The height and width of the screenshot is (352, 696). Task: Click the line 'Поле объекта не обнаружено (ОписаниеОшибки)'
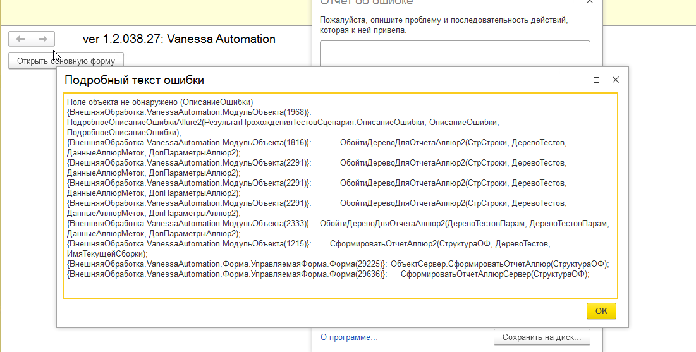(x=160, y=102)
